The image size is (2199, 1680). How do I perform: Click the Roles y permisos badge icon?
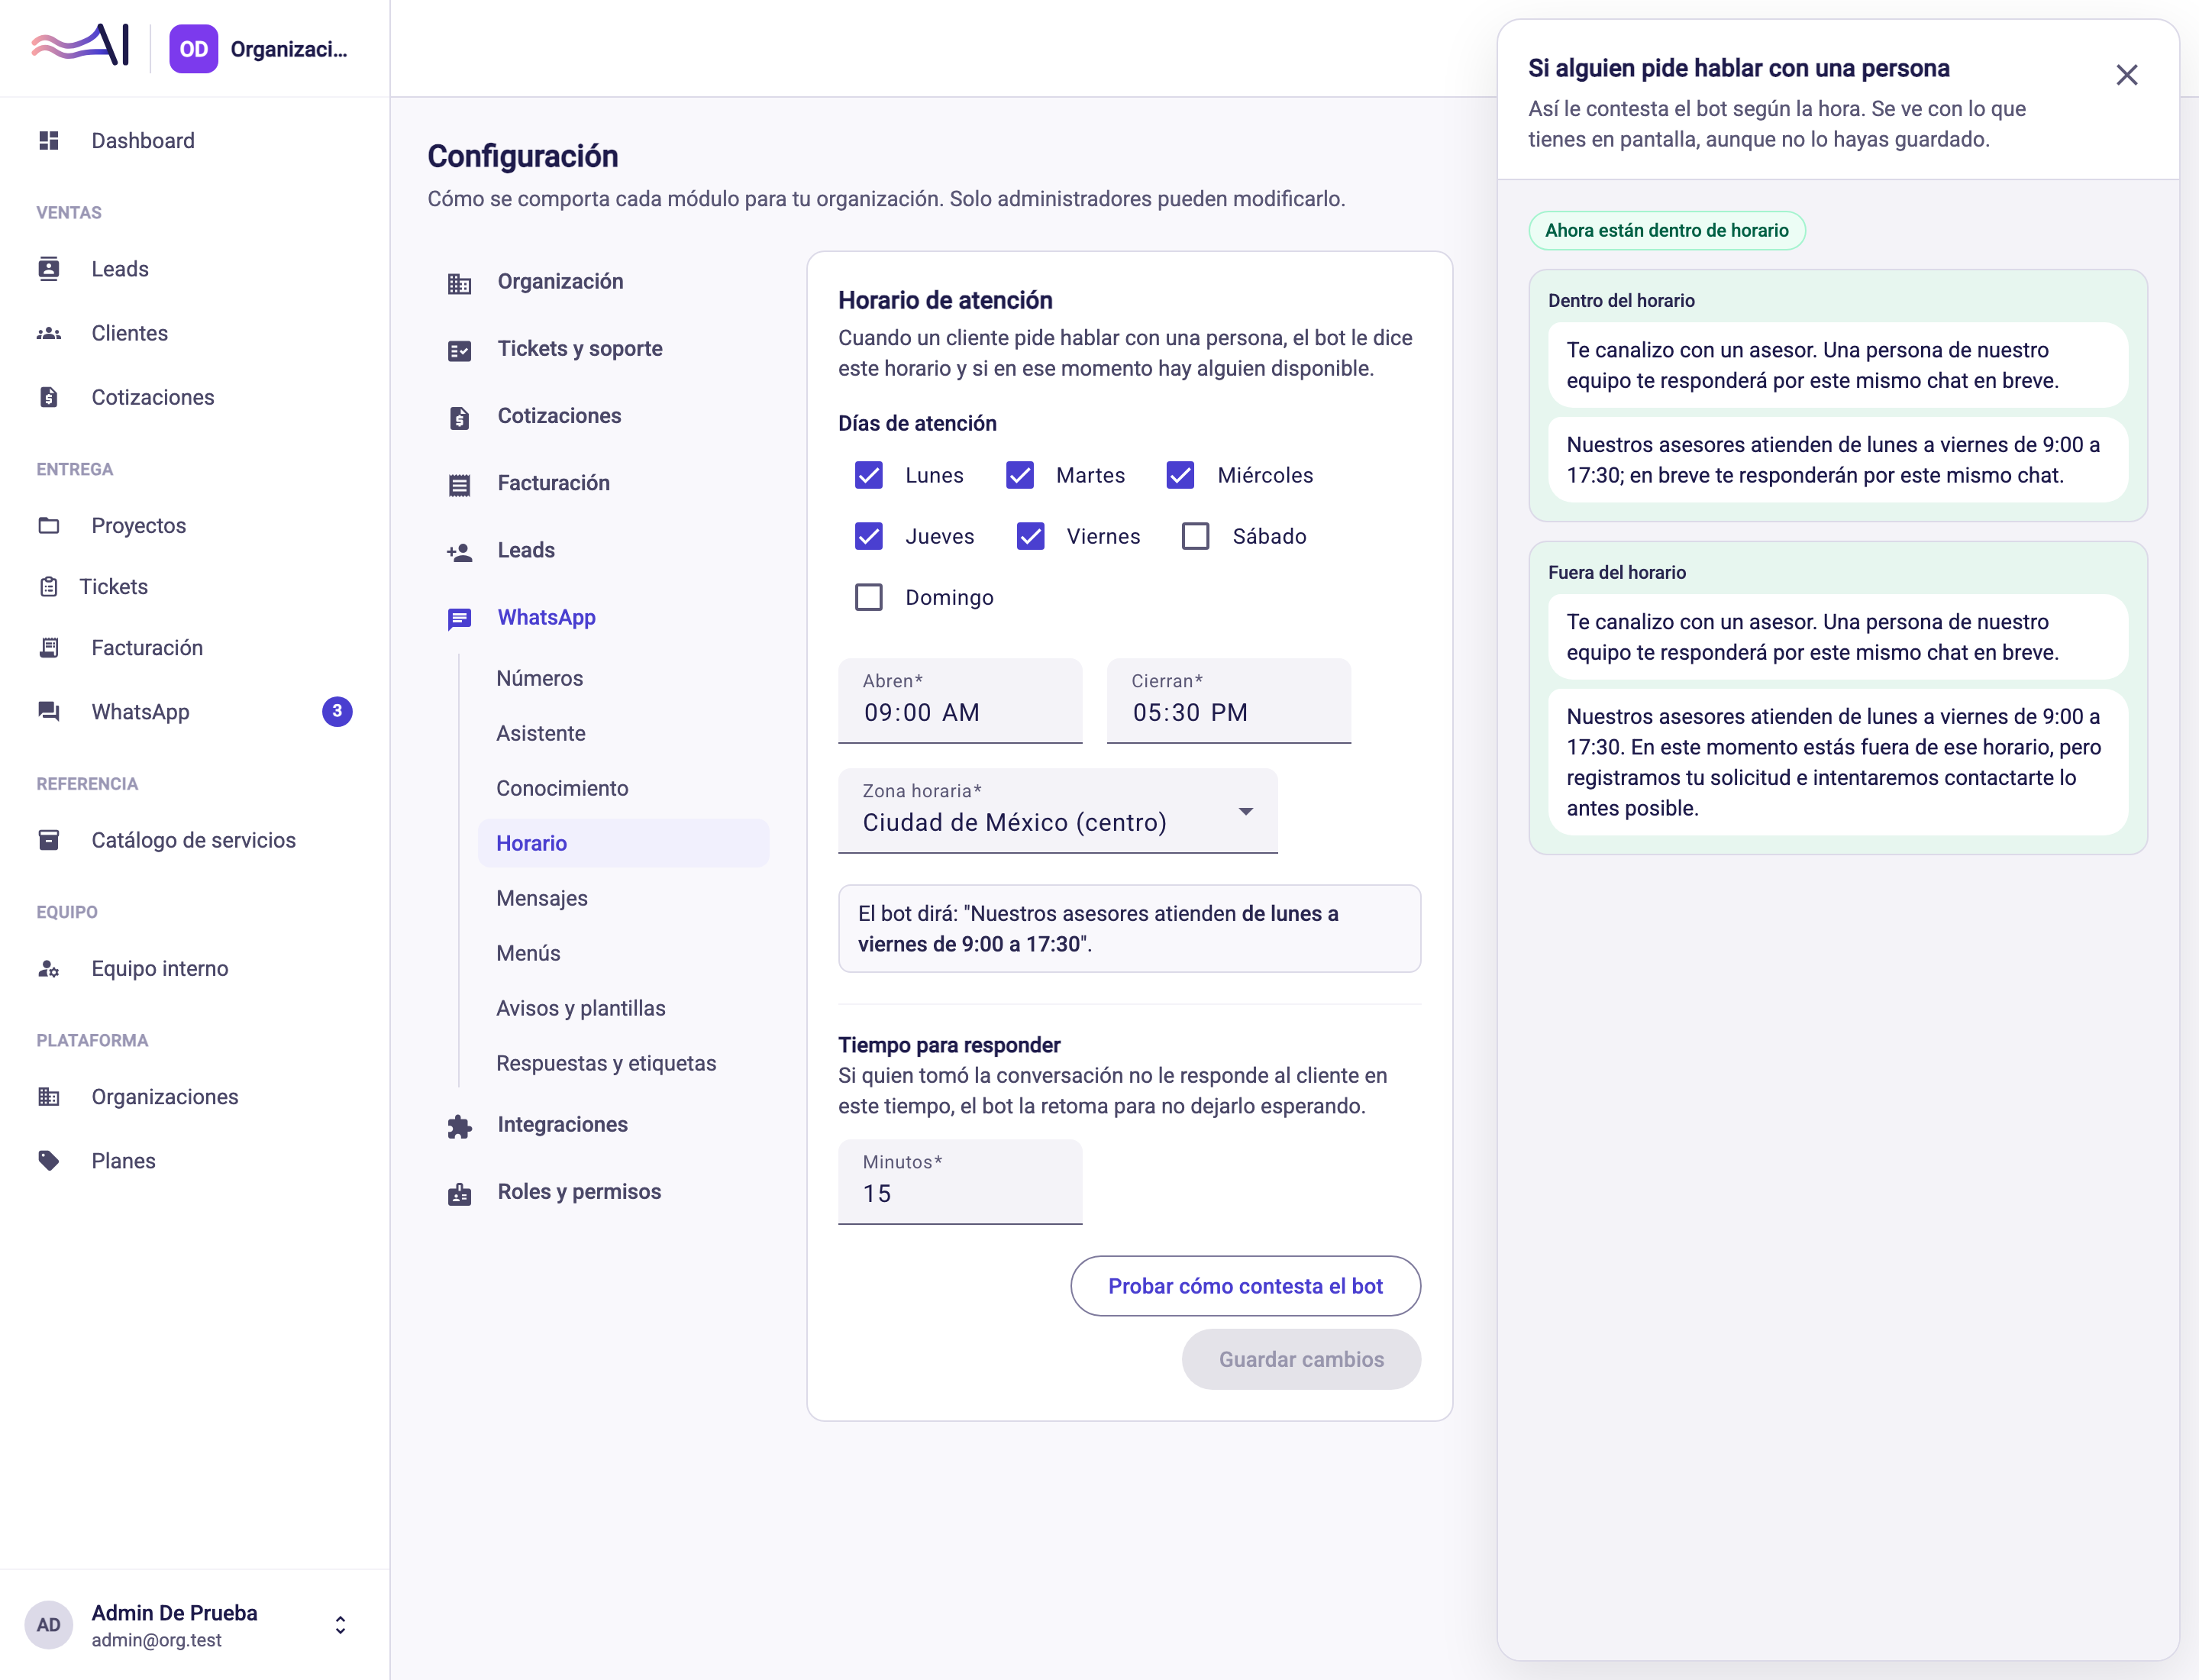(460, 1194)
